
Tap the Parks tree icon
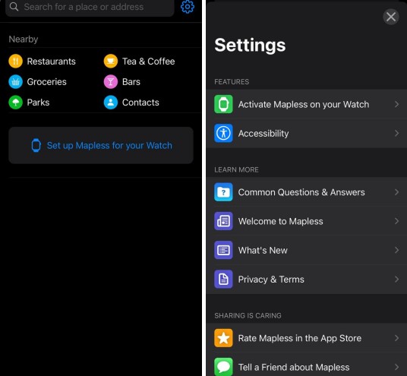16,103
